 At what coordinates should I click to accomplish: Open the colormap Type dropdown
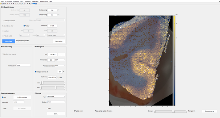[x=56, y=96]
